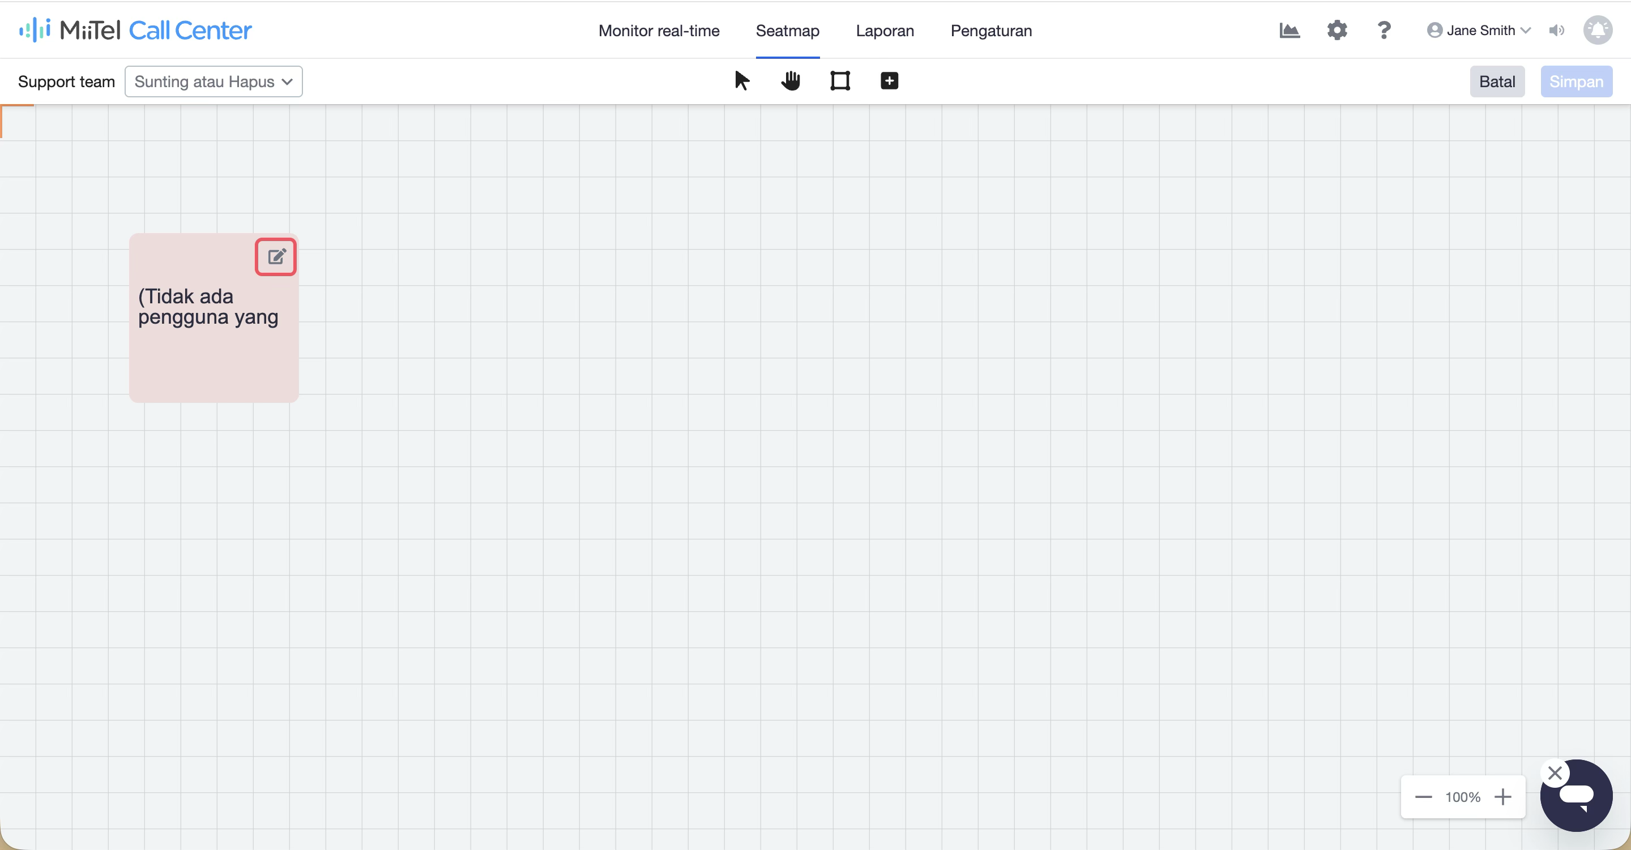1631x850 pixels.
Task: Open the help question mark icon
Action: (x=1384, y=31)
